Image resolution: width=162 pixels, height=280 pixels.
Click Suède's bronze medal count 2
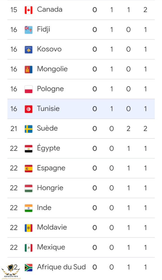[128, 129]
